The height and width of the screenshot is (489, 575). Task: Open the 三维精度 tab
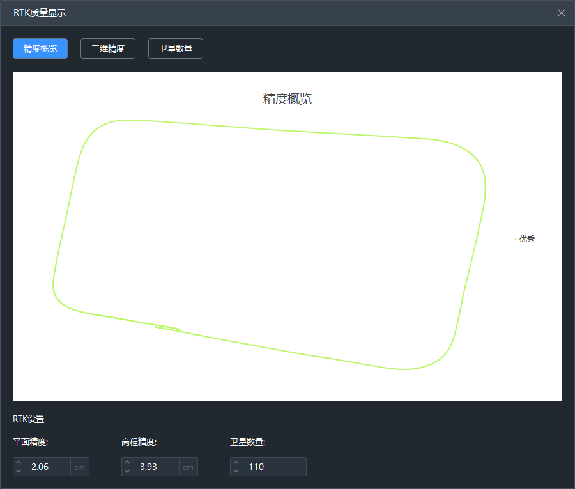(108, 49)
